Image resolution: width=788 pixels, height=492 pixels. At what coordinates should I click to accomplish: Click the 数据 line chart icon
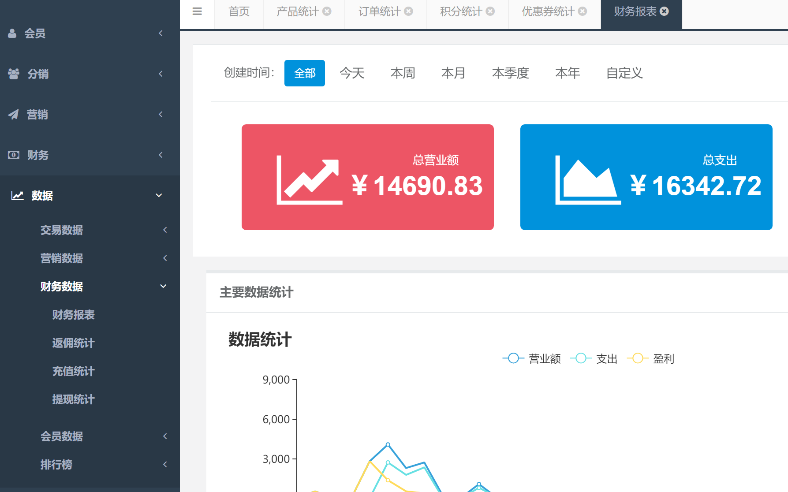tap(17, 196)
